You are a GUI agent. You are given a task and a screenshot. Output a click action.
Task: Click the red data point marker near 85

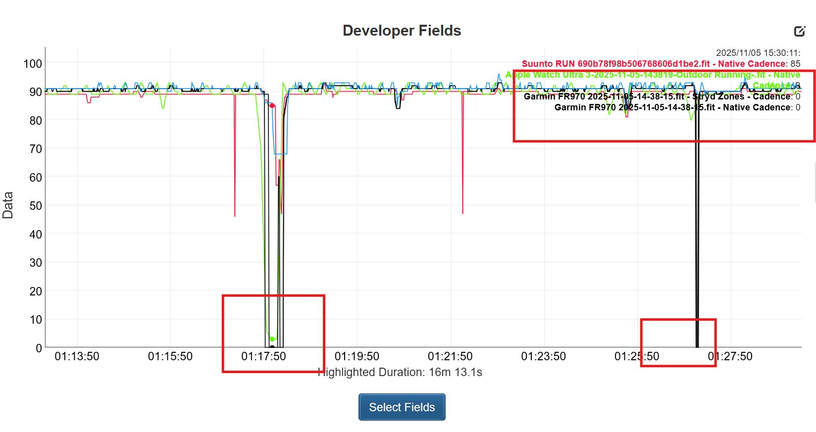(272, 105)
